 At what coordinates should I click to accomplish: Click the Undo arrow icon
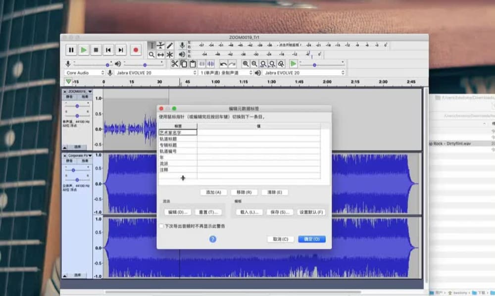pyautogui.click(x=223, y=64)
